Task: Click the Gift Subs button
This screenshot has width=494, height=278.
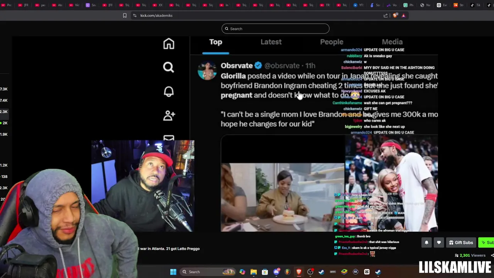Action: [x=461, y=242]
